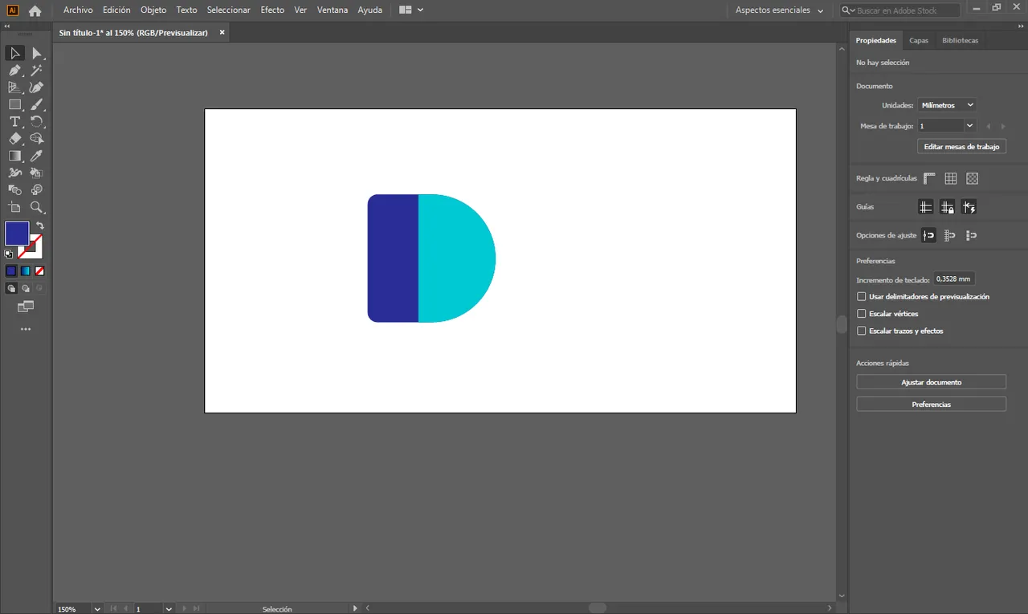Show rulers in Regla y cuadrículas

930,178
